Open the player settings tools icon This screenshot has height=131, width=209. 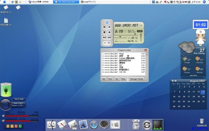coord(136,38)
